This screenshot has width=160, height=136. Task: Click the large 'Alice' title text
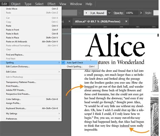pos(115,45)
